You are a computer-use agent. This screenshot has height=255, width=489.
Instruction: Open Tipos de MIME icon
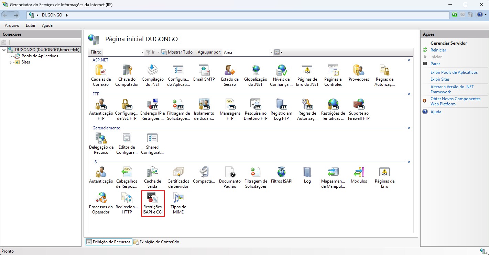click(178, 203)
